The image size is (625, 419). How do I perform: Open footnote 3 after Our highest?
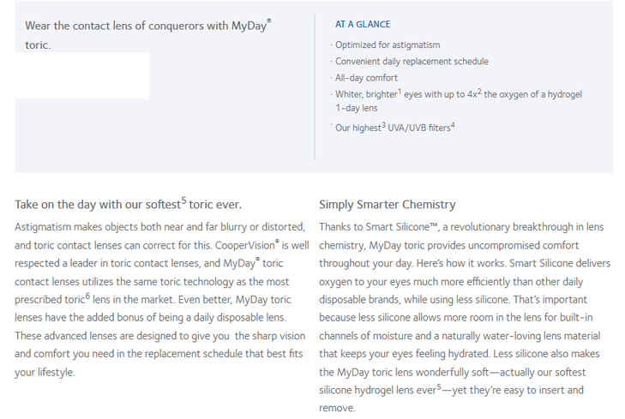(383, 124)
